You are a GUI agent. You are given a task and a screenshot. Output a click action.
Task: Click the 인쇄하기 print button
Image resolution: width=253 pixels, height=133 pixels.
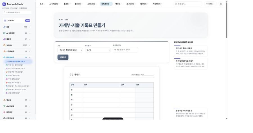pyautogui.click(x=63, y=57)
